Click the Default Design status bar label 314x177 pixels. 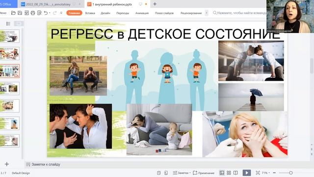[21, 173]
